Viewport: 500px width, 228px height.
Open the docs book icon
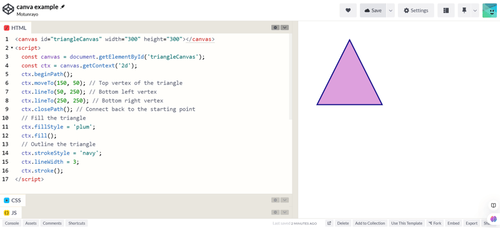tap(493, 205)
